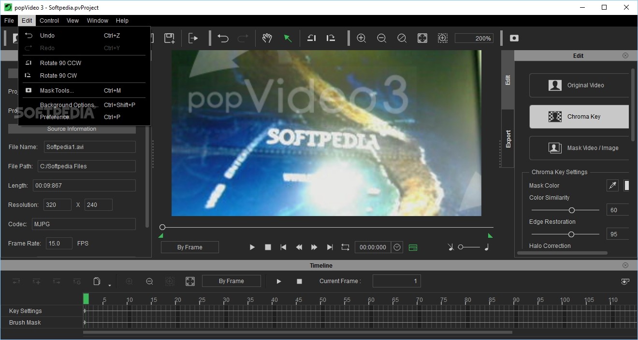The image size is (638, 340).
Task: Click the Color Similarity slider
Action: click(x=565, y=210)
